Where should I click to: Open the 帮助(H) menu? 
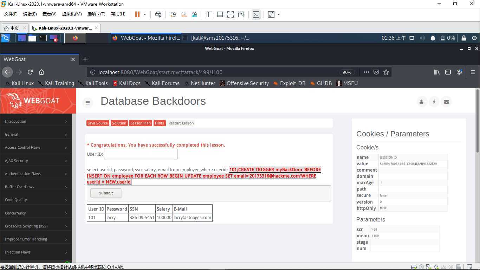coord(118,14)
